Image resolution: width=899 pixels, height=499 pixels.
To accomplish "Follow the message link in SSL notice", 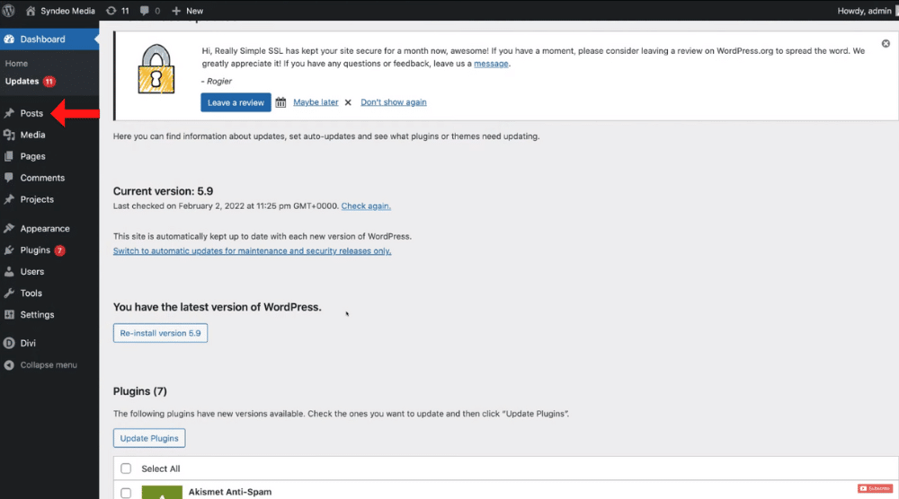I will click(491, 64).
